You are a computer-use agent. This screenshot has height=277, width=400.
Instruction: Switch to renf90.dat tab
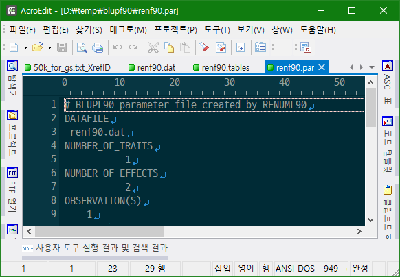[152, 68]
